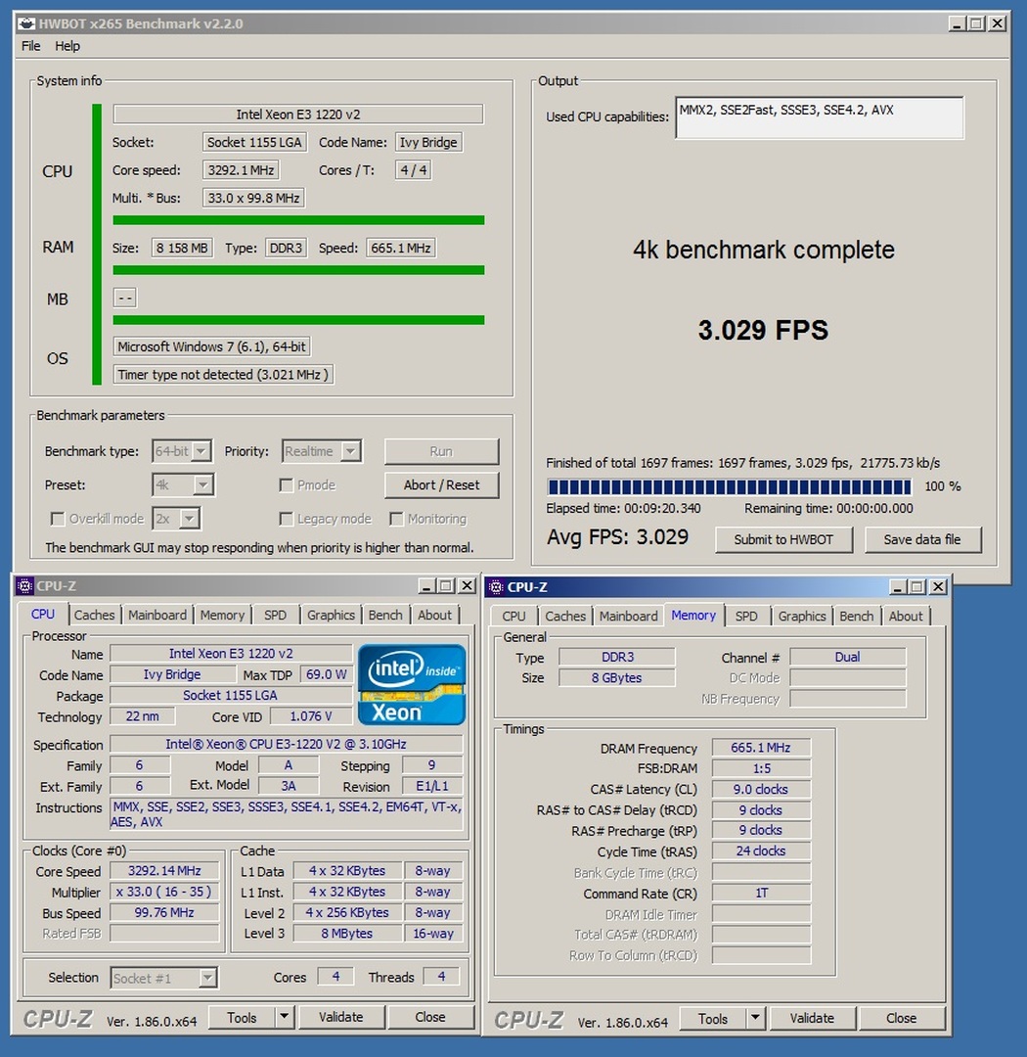
Task: Click Validate in left CPU-Z window
Action: [341, 1017]
